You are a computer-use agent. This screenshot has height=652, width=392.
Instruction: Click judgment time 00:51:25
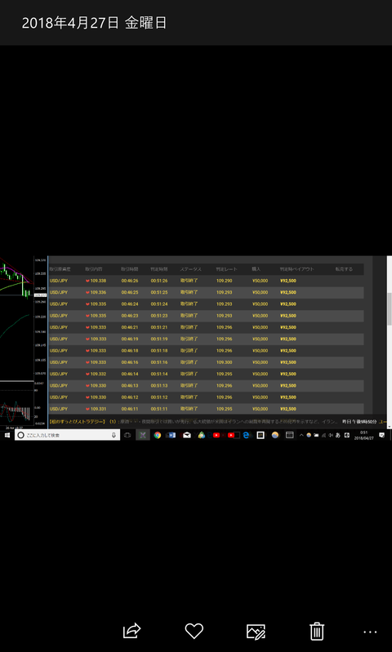(x=159, y=292)
